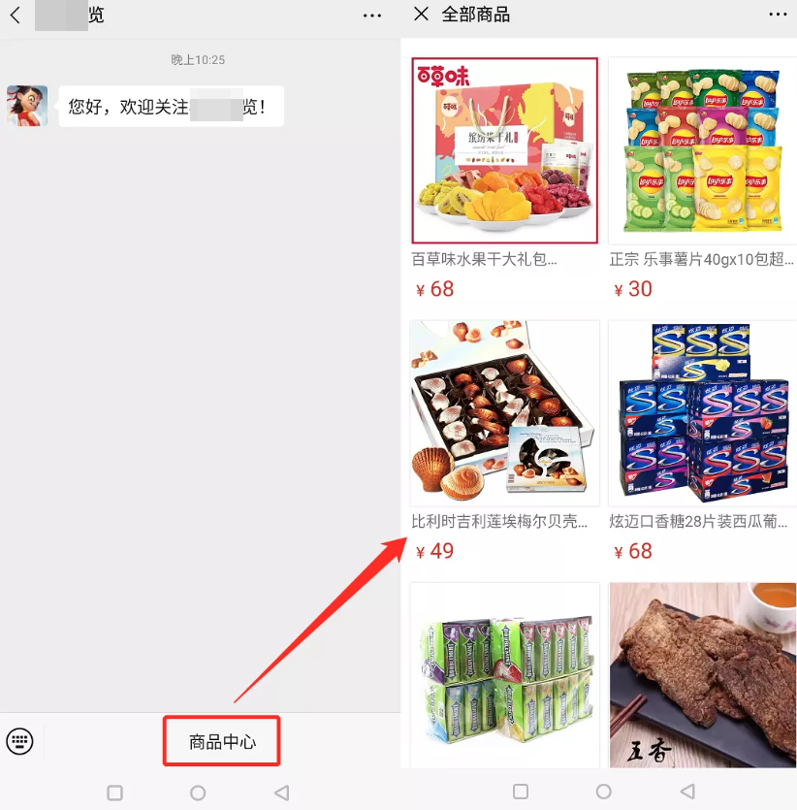Open the chat three-dots menu
The height and width of the screenshot is (810, 797).
tap(371, 16)
